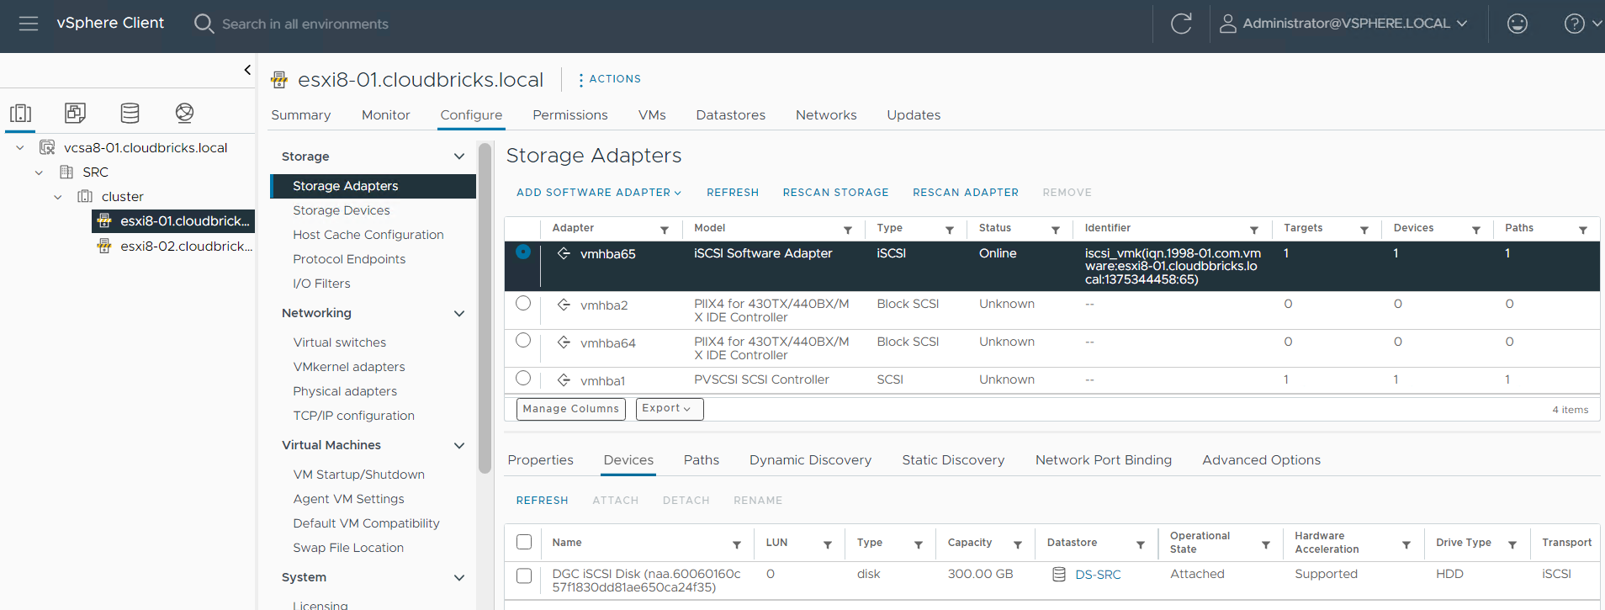
Task: Click the host icon in the esxi8-01 page title
Action: [x=279, y=80]
